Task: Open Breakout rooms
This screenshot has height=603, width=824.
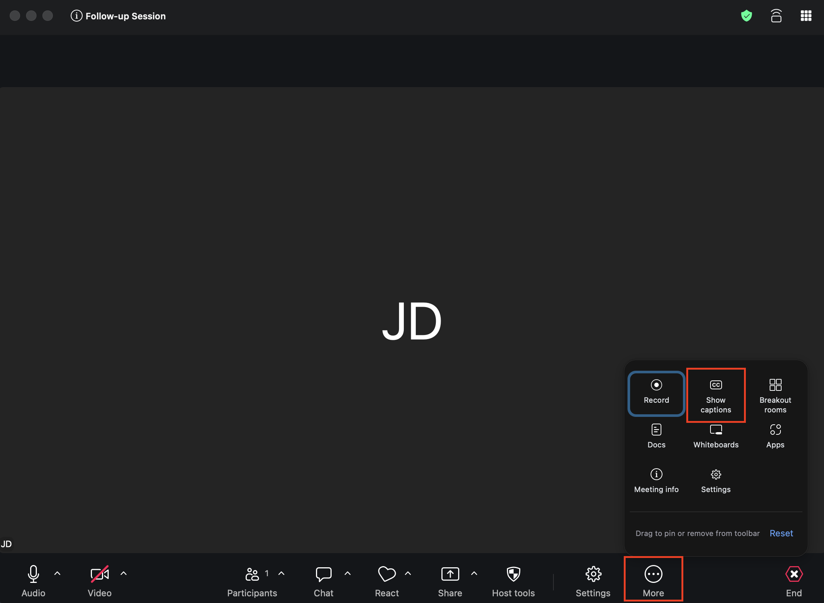Action: [x=775, y=396]
